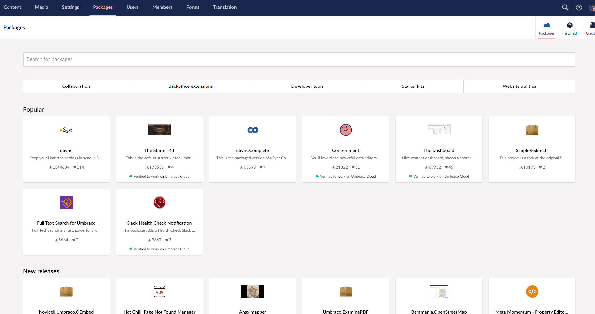
Task: Open the SimpleRedirects package title
Action: [x=532, y=150]
